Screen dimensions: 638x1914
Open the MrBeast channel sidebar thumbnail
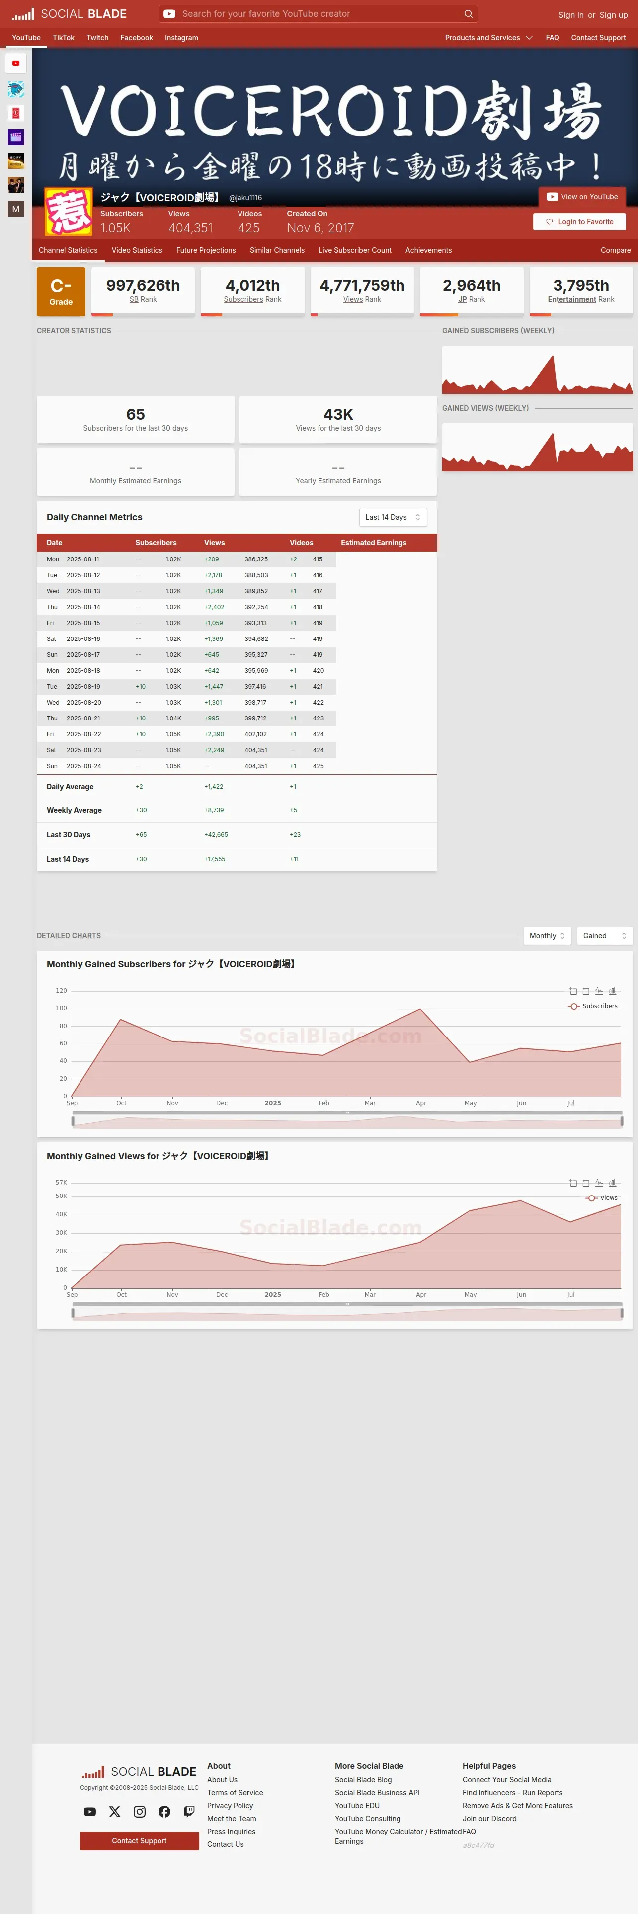tap(15, 89)
